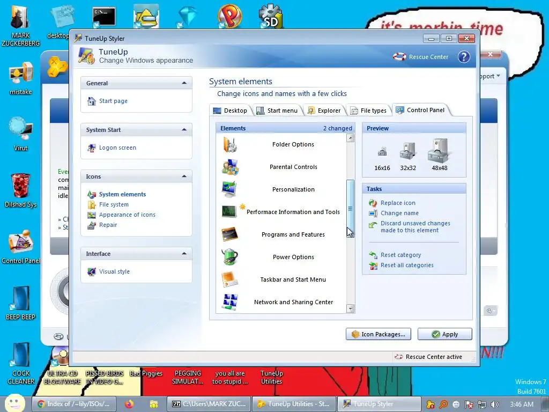Select the Parental Controls icon

click(x=229, y=167)
